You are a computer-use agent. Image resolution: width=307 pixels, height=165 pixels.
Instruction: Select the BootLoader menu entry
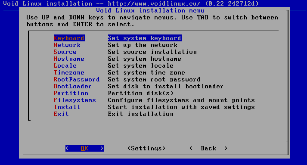tap(73, 86)
